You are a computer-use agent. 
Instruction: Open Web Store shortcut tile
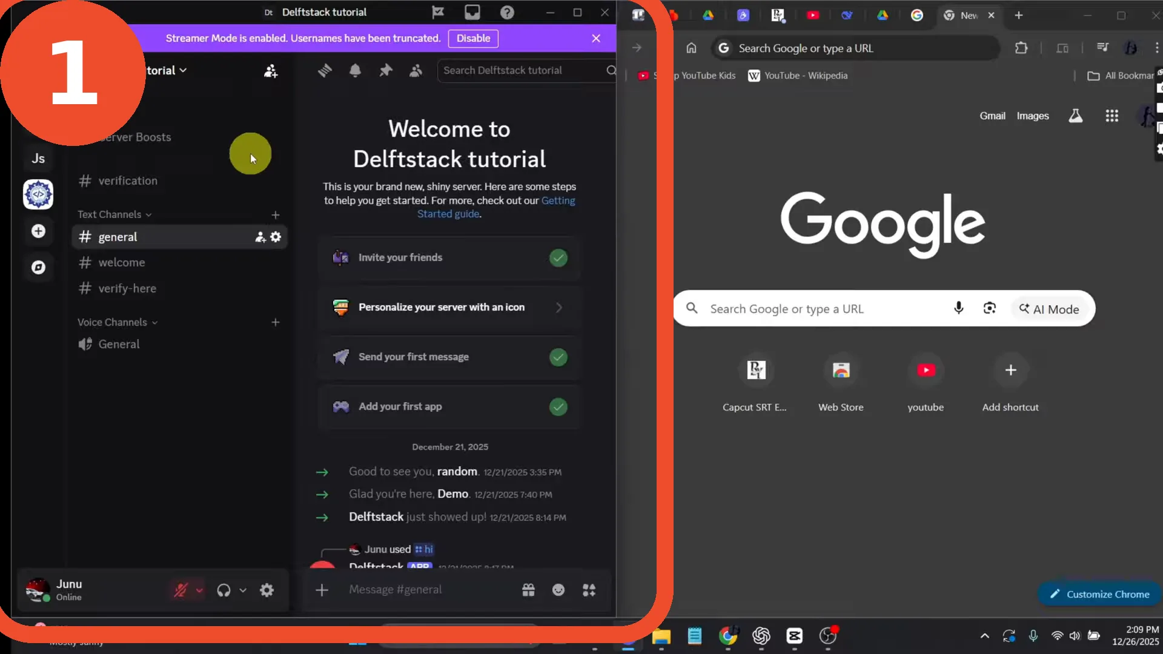click(841, 382)
